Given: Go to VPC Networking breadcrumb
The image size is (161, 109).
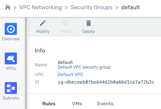Looking at the screenshot, I should point(40,7).
